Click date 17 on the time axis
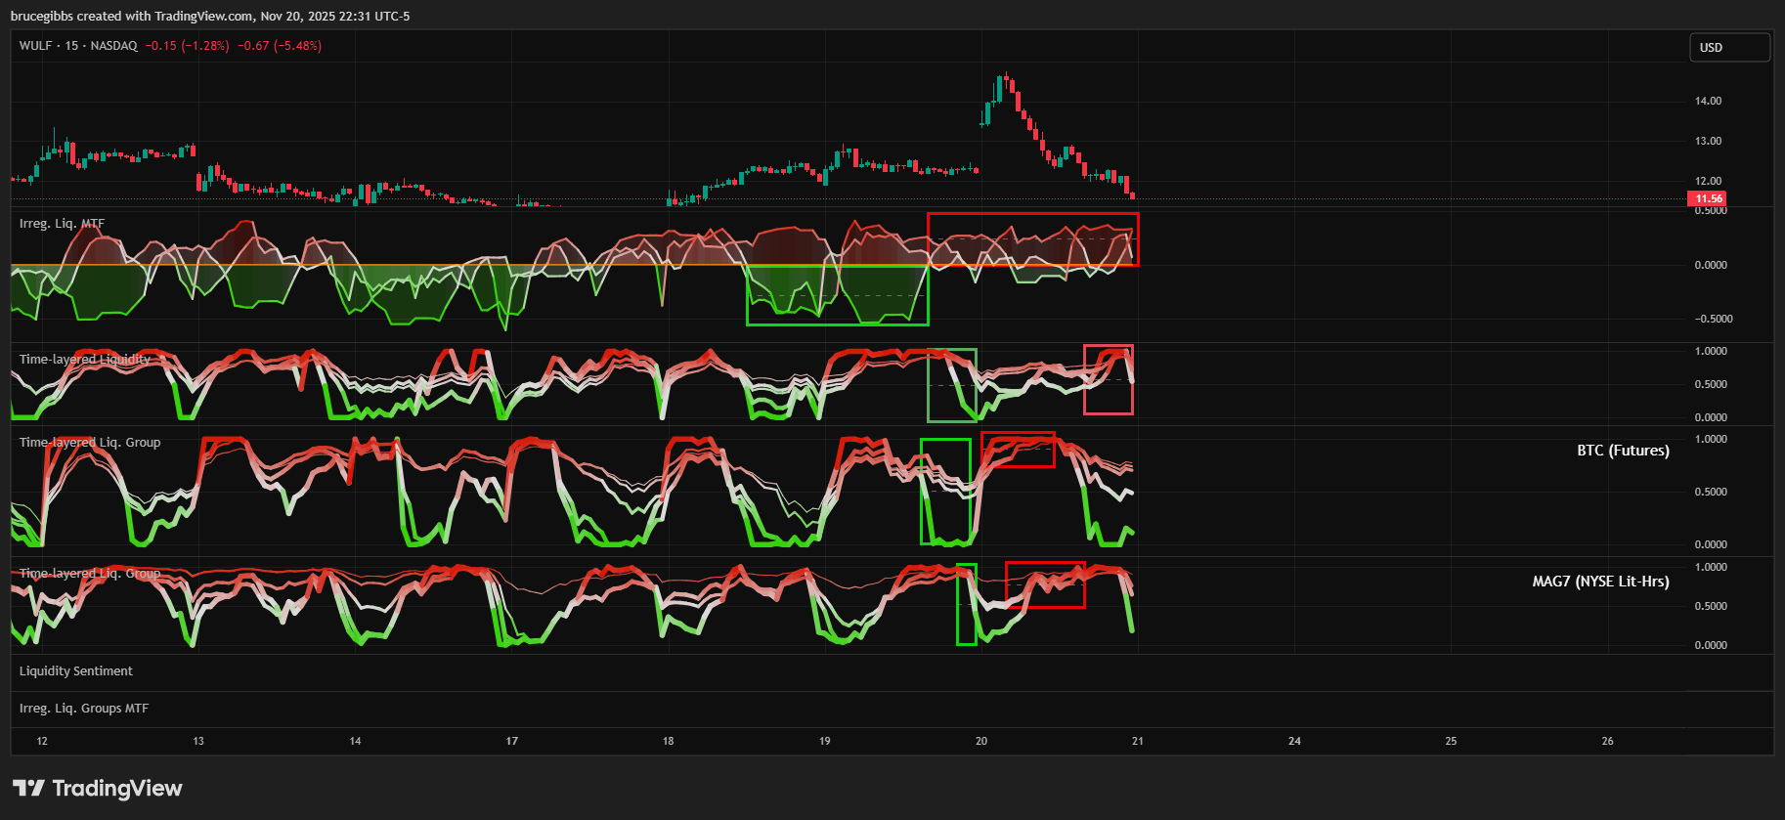Screen dimensions: 1785x820 coord(511,741)
